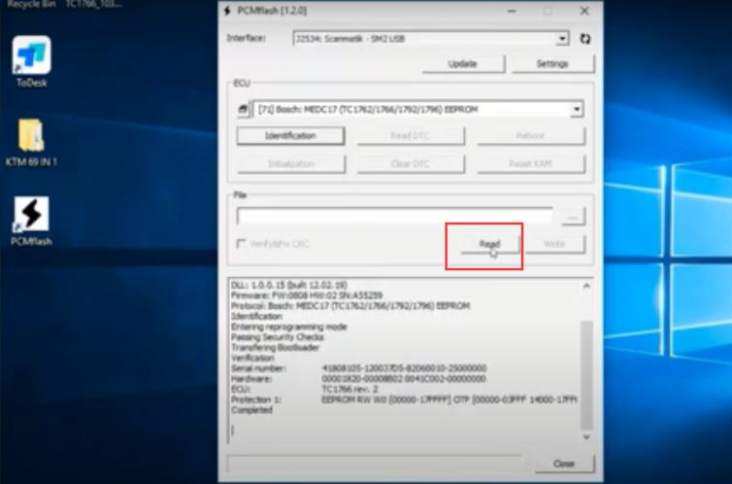The height and width of the screenshot is (484, 732).
Task: Click the 'Serial number:' log line
Action: [x=359, y=368]
